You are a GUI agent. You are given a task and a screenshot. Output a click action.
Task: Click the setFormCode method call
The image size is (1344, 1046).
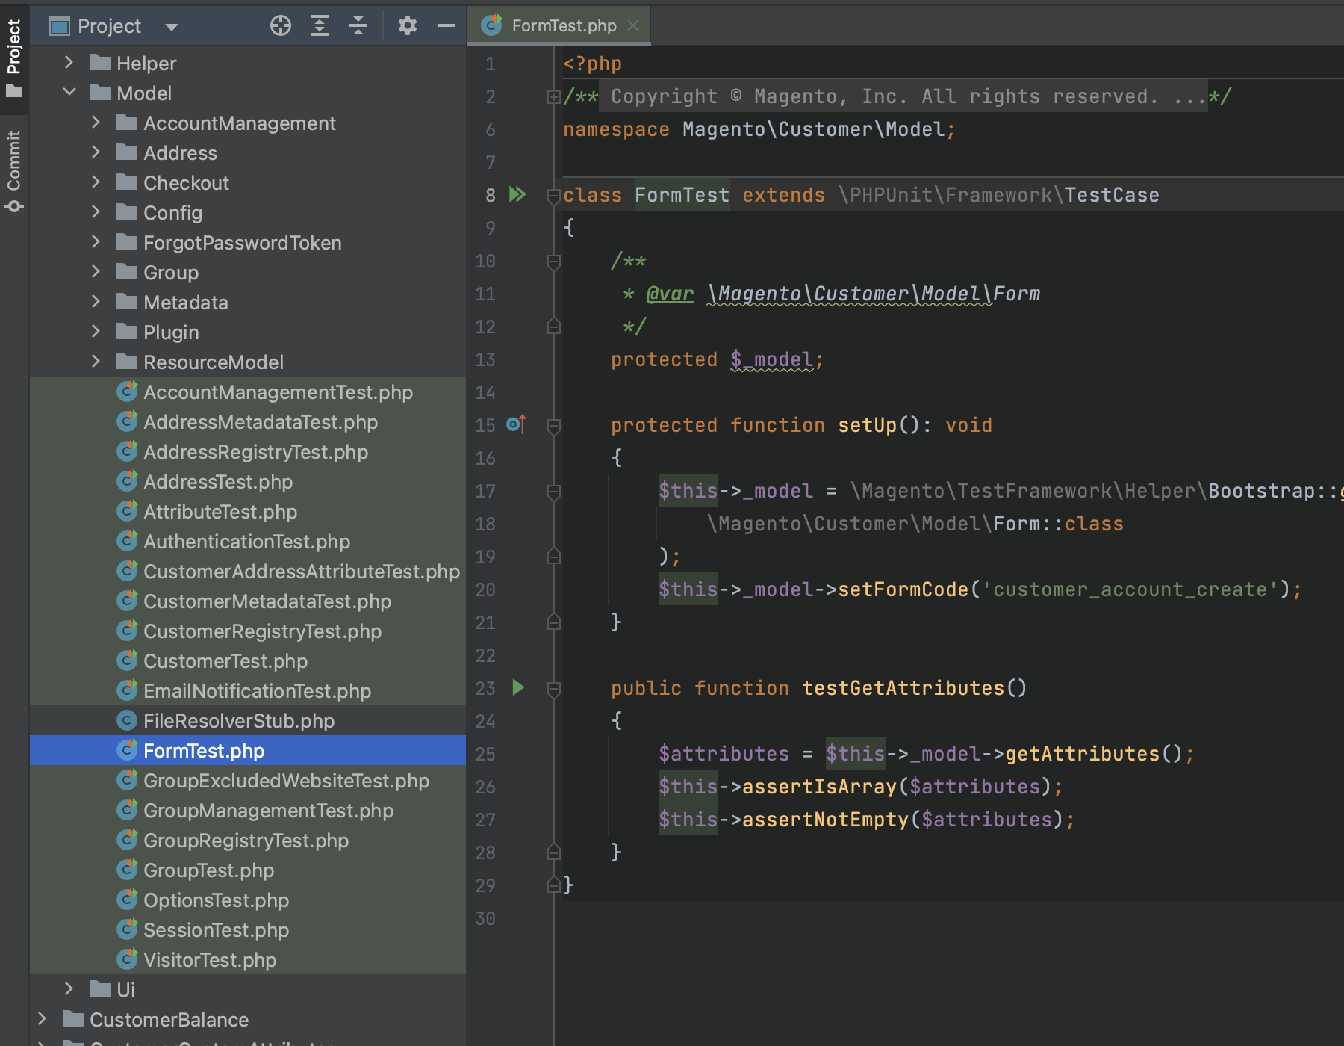903,589
